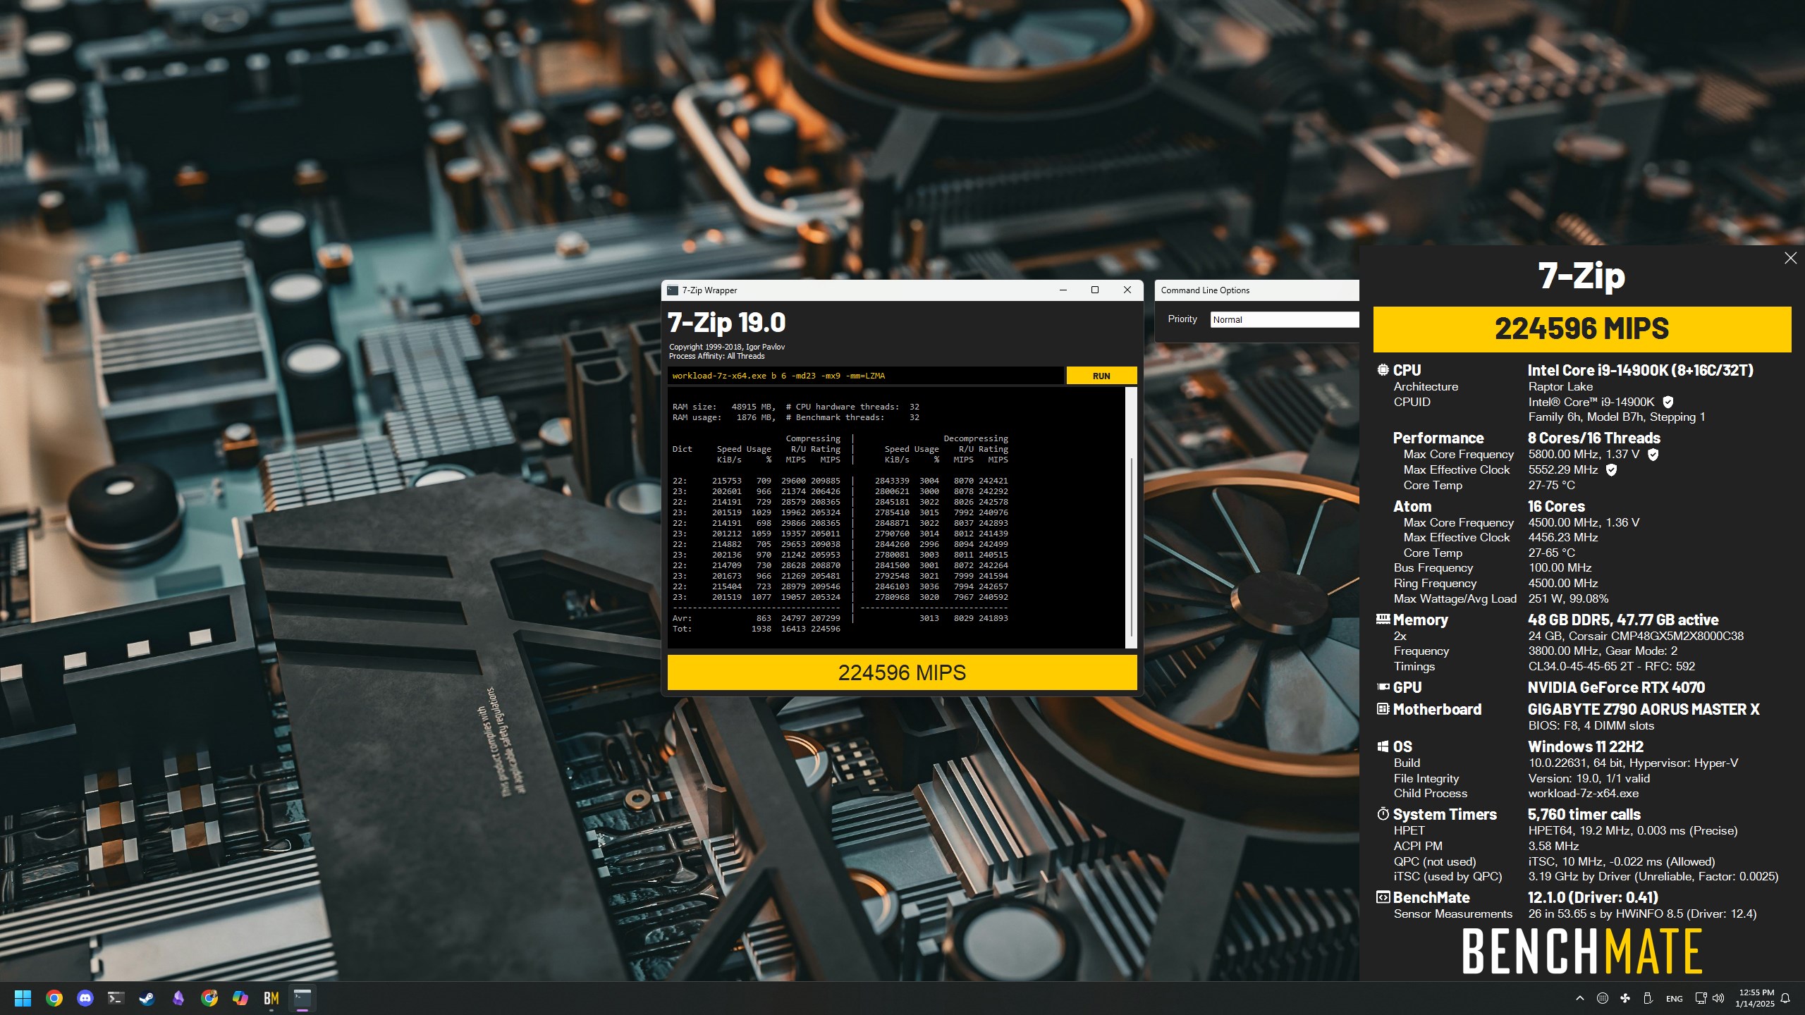Click the safely remove USB tray icon
The height and width of the screenshot is (1015, 1805).
tap(1648, 998)
